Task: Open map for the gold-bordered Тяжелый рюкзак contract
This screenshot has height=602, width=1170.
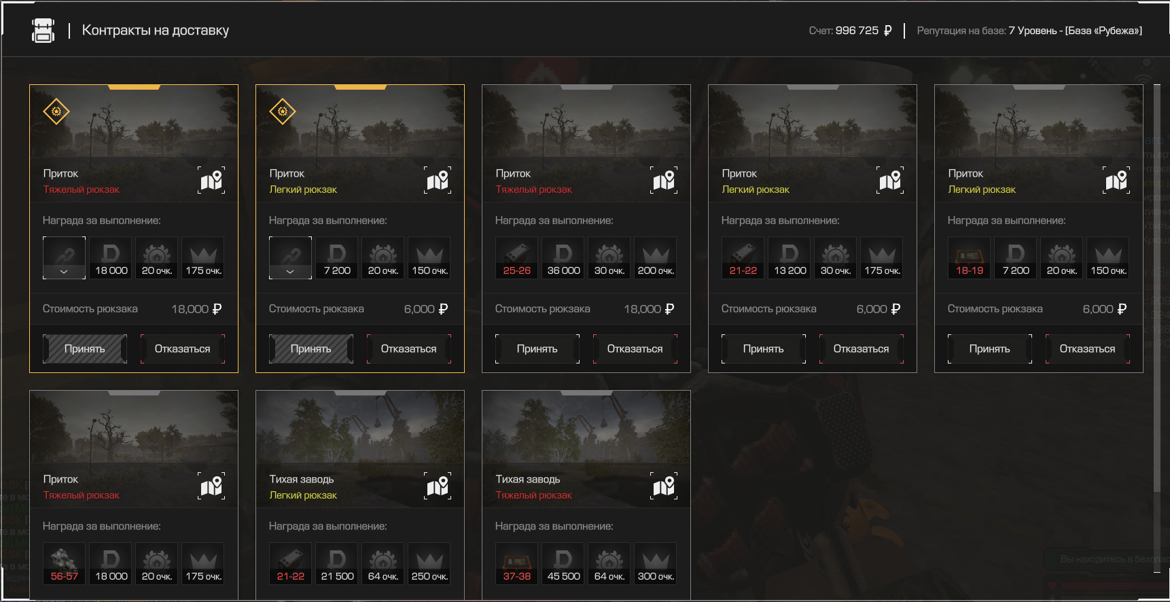Action: pyautogui.click(x=211, y=180)
